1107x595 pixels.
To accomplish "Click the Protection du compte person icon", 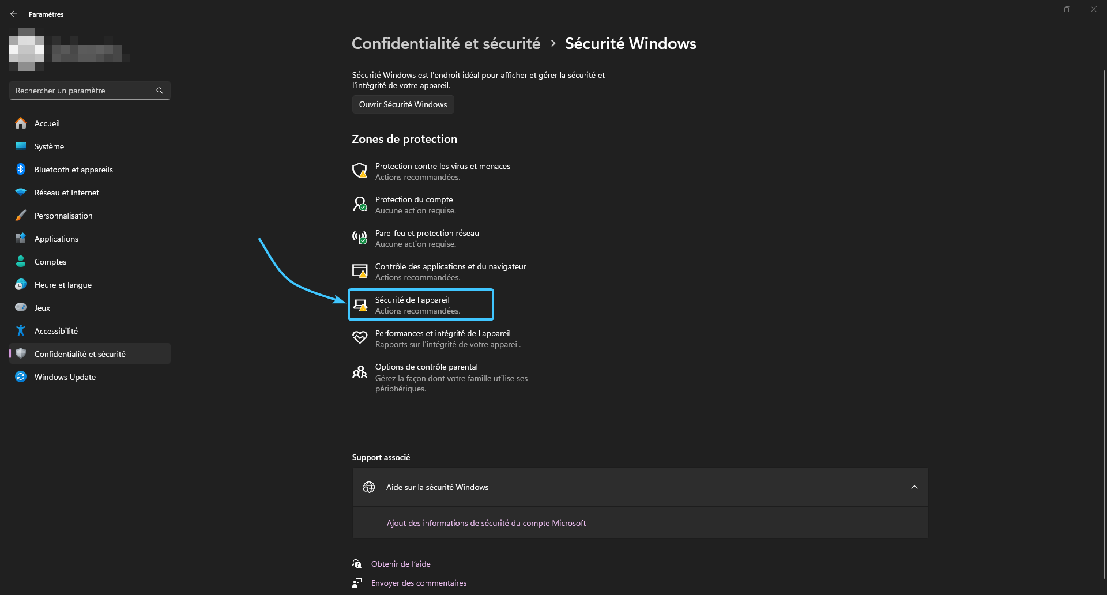I will [360, 204].
